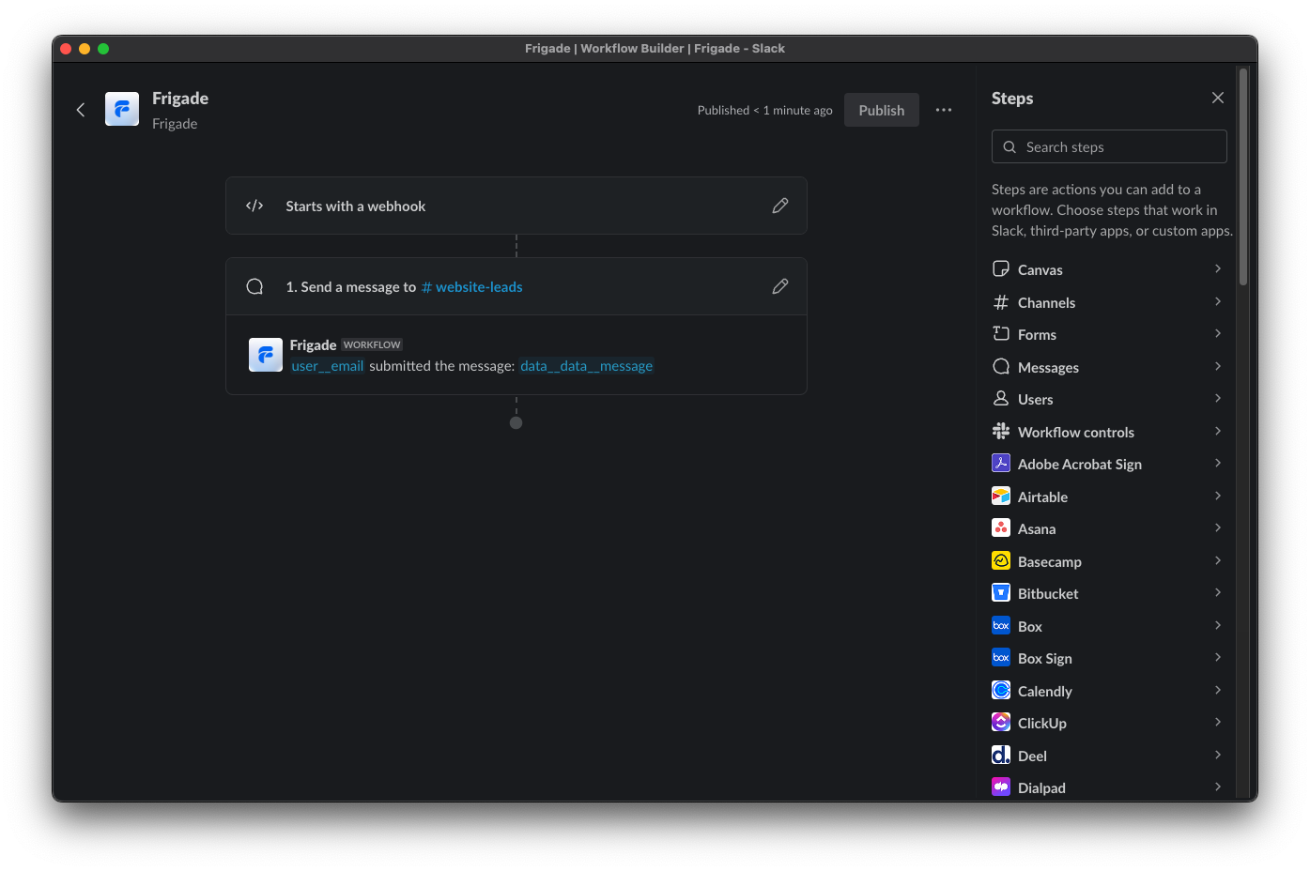Click the Messages bubble icon in the Steps list
The width and height of the screenshot is (1310, 871).
point(1001,366)
